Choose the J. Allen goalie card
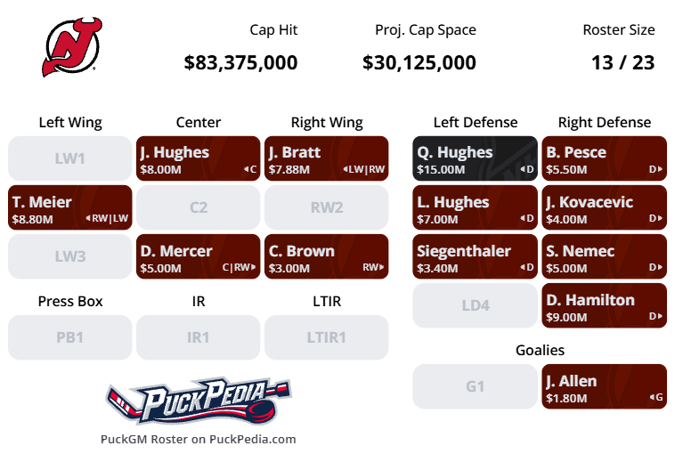Image resolution: width=675 pixels, height=454 pixels. pos(604,387)
